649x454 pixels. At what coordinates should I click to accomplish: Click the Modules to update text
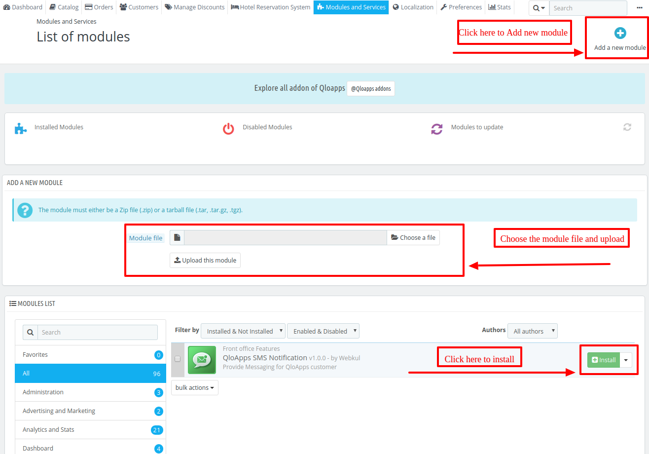(477, 127)
